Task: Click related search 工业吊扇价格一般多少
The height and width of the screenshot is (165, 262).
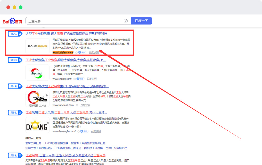Action: (68, 148)
